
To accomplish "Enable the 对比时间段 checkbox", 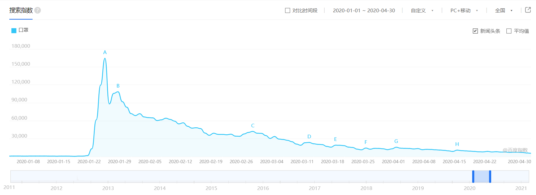I will [x=288, y=11].
